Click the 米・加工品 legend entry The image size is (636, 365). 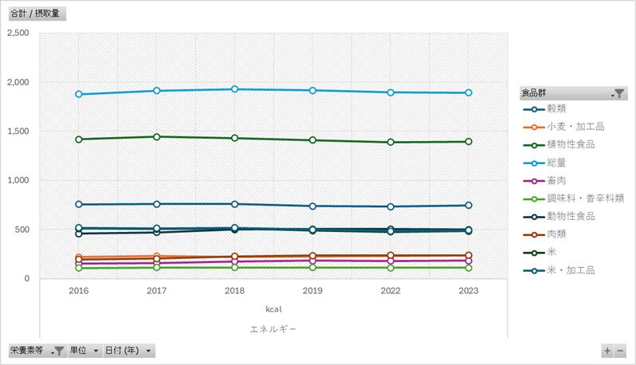coord(571,270)
